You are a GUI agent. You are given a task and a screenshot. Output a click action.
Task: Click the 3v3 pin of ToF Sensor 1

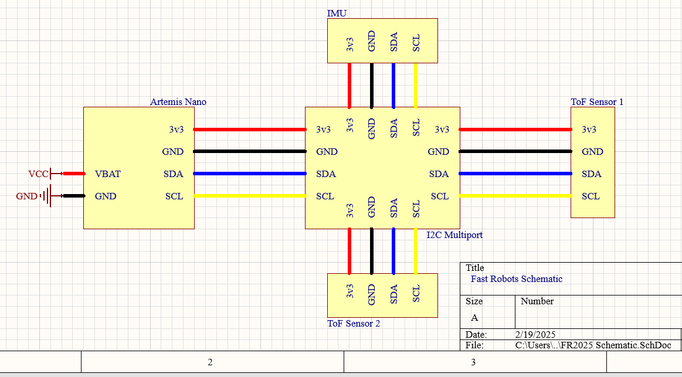click(589, 130)
